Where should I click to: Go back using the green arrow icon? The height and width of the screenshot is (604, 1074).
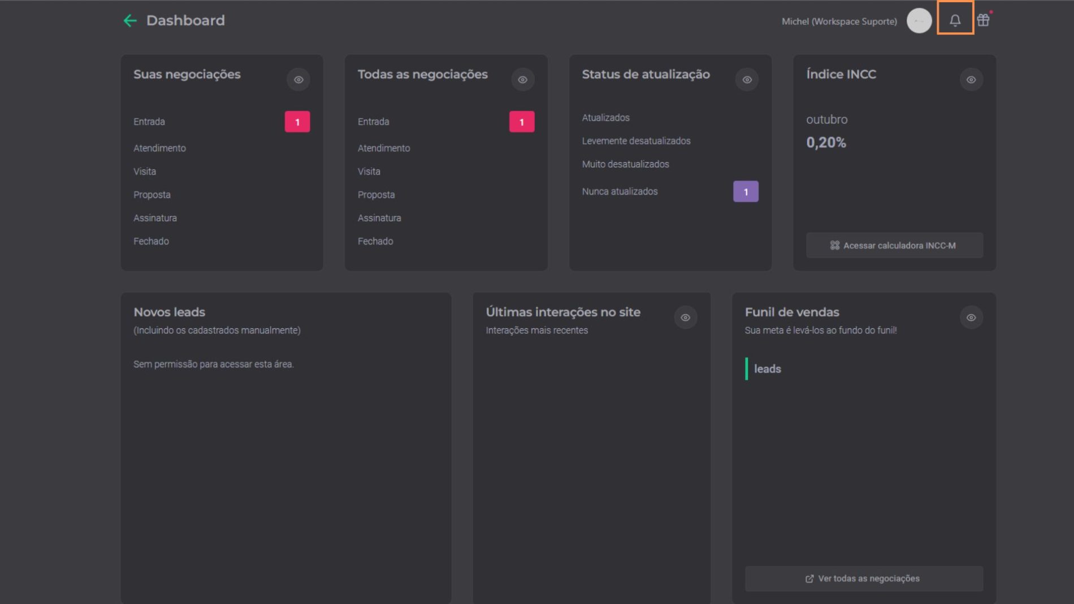130,21
